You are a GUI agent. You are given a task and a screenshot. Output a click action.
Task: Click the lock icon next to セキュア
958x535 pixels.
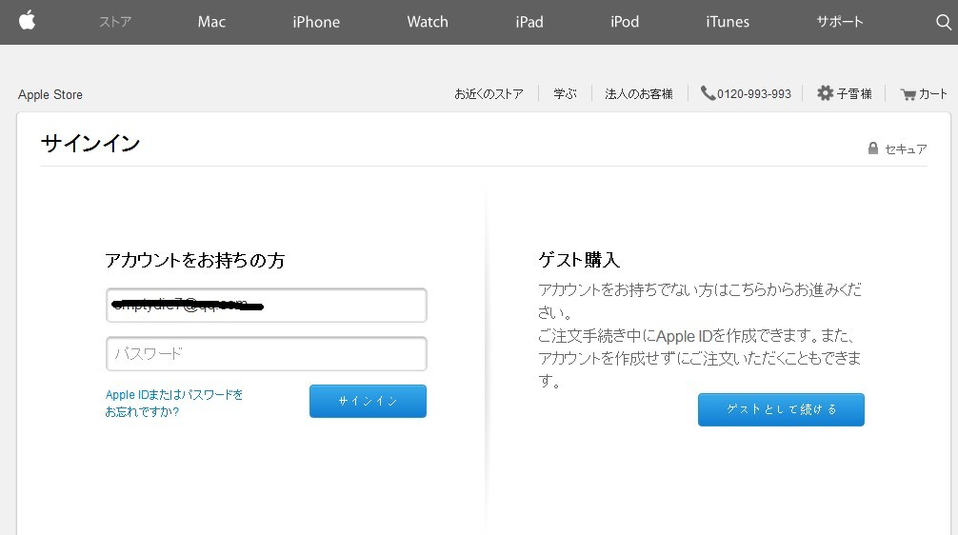pos(873,149)
